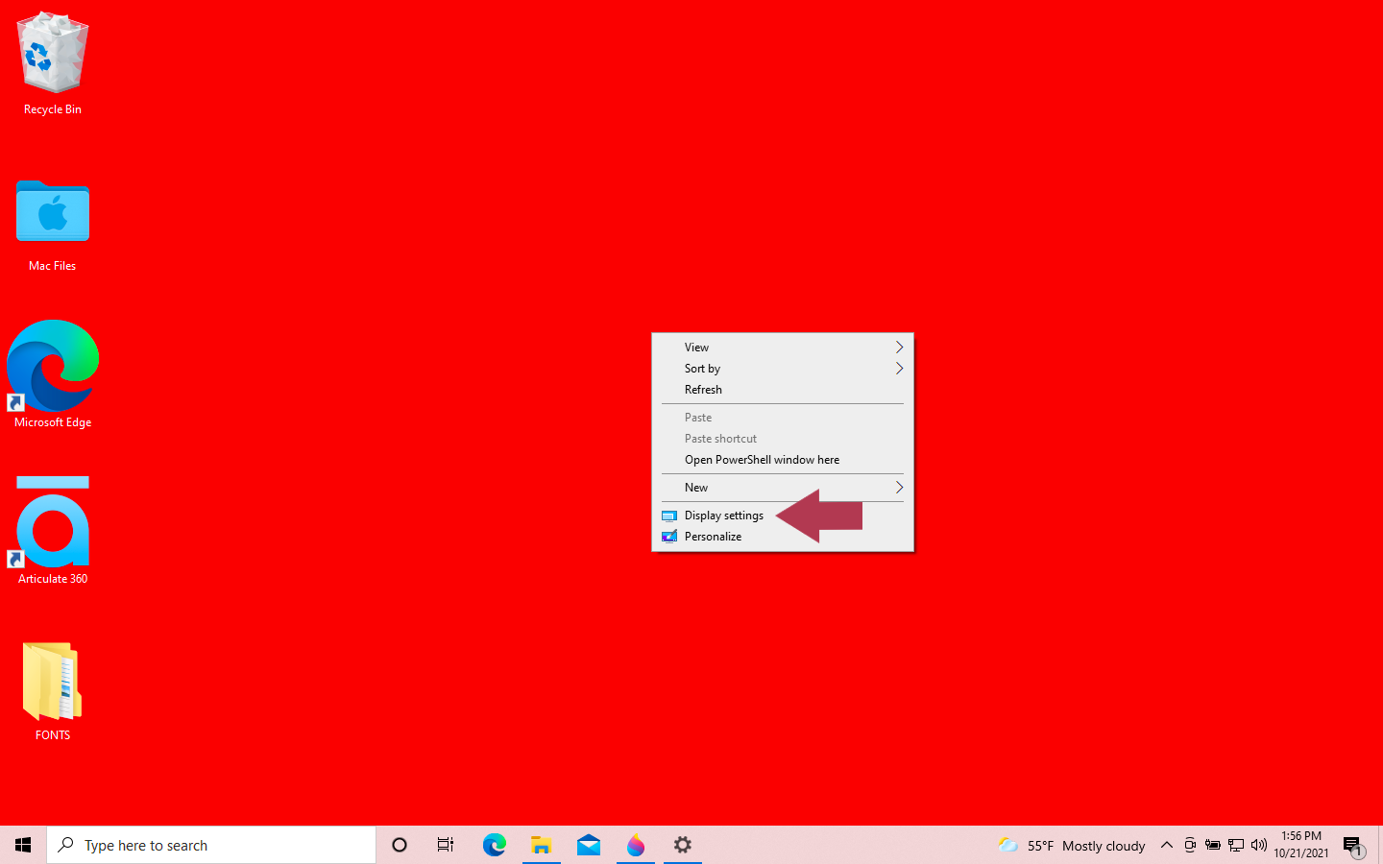1383x864 pixels.
Task: Open Windows Settings from the taskbar
Action: [x=682, y=845]
